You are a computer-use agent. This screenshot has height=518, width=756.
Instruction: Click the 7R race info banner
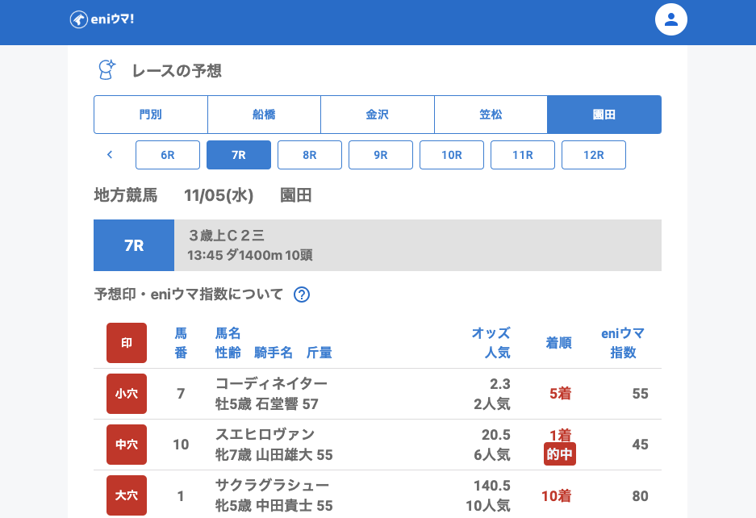pyautogui.click(x=377, y=245)
